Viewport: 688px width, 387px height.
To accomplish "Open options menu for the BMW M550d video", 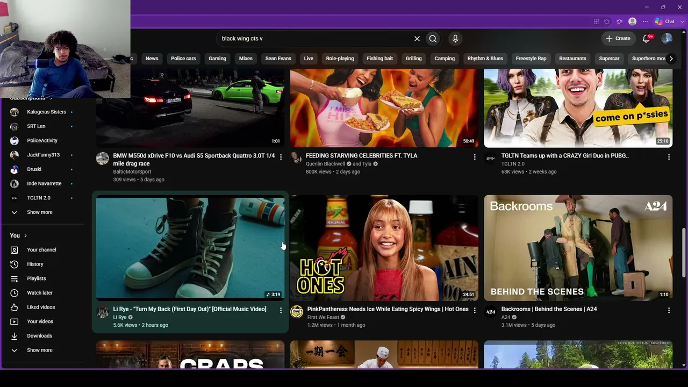I will pos(281,157).
